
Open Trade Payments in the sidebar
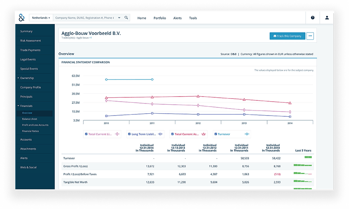pyautogui.click(x=30, y=50)
